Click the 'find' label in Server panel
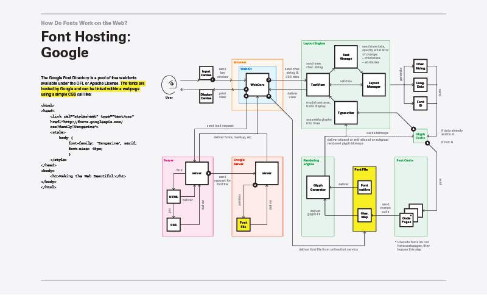Screen dimensions: 487x295 click(179, 170)
